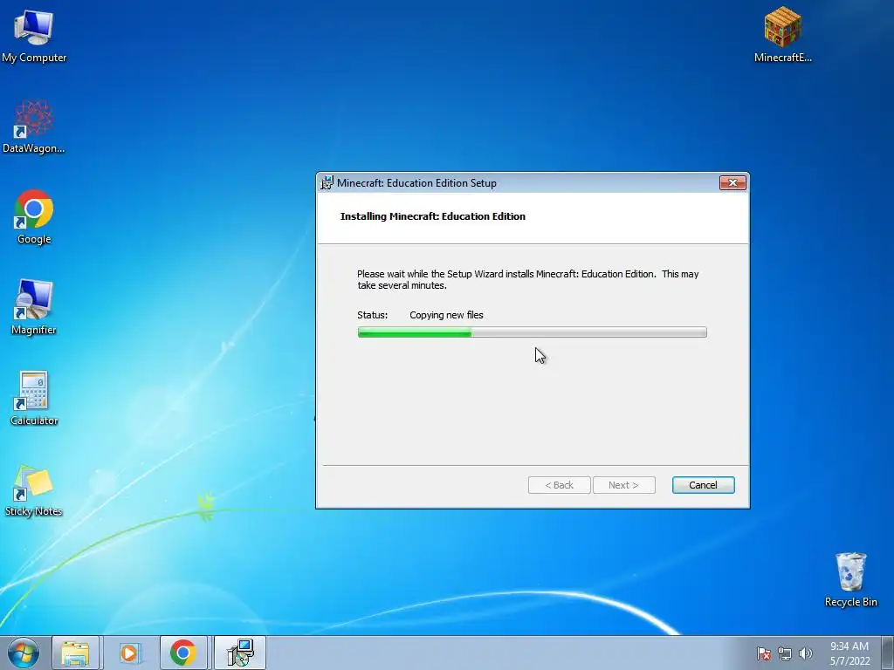Select the Sticky Notes desktop shortcut
Viewport: 894px width, 670px height.
tap(34, 490)
